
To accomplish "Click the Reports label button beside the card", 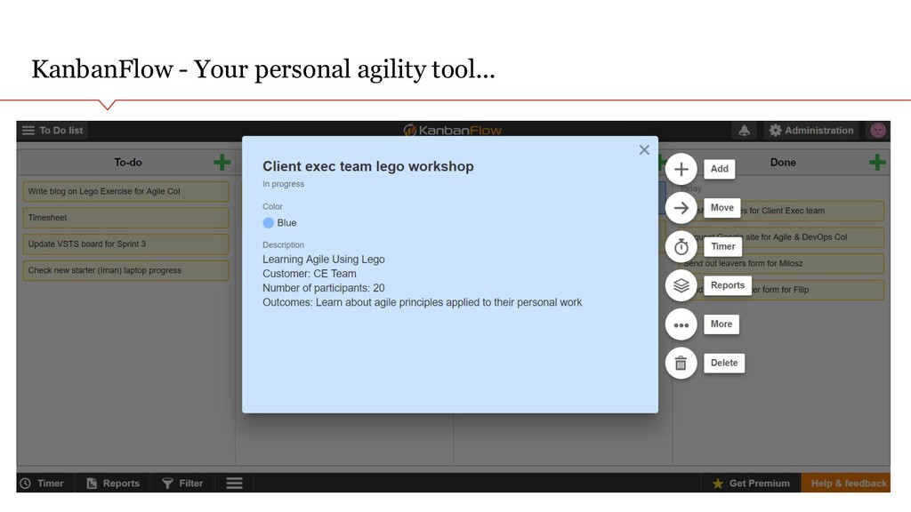I will (728, 285).
